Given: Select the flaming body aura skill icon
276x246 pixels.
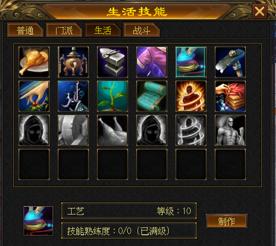Looking at the screenshot, I should 191,96.
